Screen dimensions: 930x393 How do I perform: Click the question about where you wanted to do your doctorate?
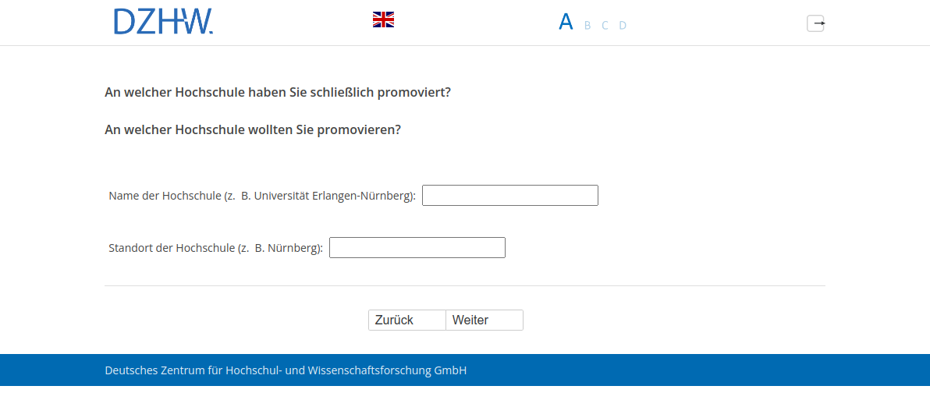pyautogui.click(x=253, y=129)
